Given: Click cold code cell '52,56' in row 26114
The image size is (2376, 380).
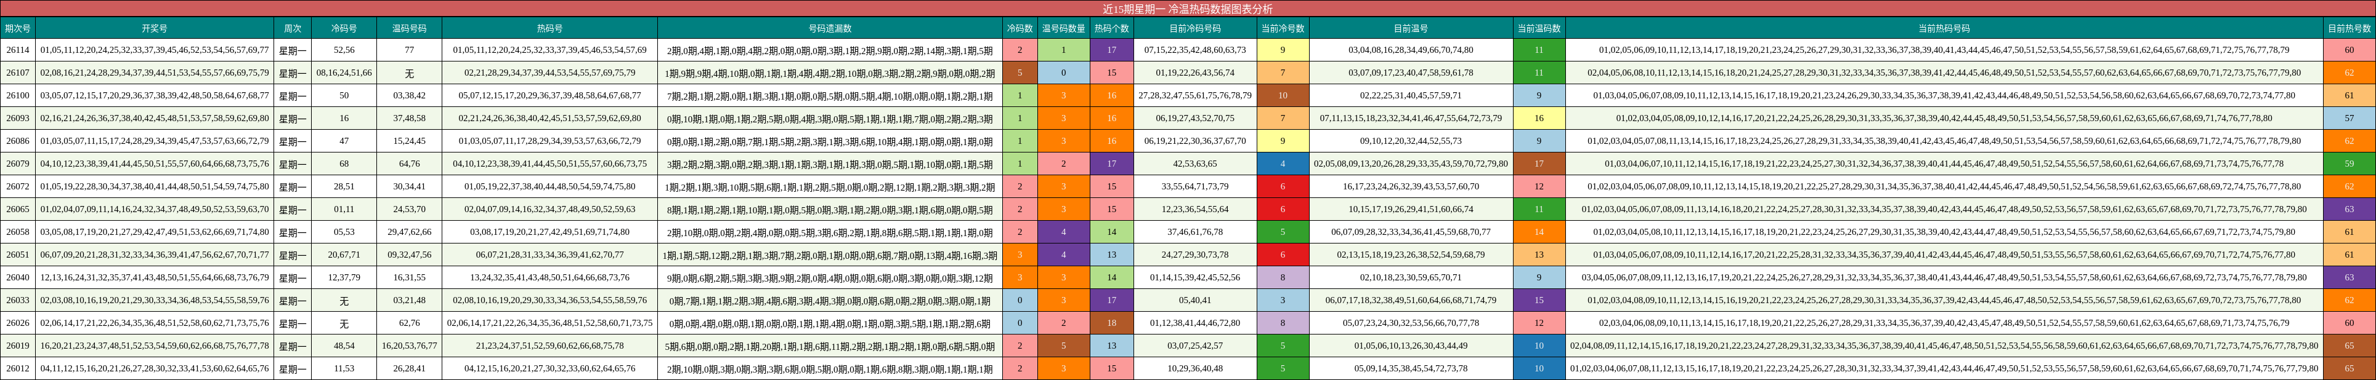Looking at the screenshot, I should (x=344, y=50).
